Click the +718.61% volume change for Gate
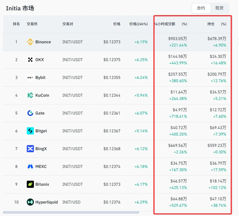This screenshot has width=239, height=216. click(x=178, y=116)
